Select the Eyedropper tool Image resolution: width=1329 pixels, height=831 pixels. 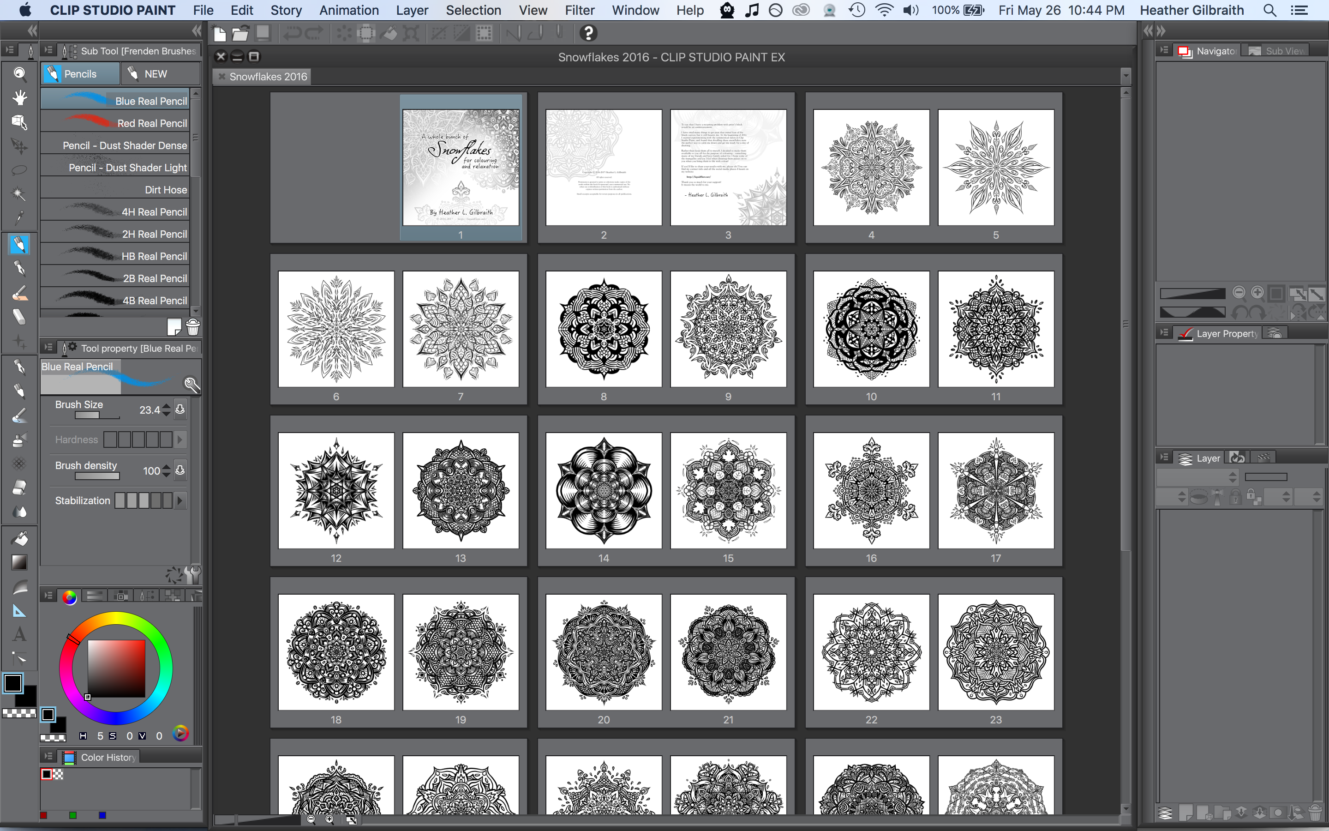[19, 218]
